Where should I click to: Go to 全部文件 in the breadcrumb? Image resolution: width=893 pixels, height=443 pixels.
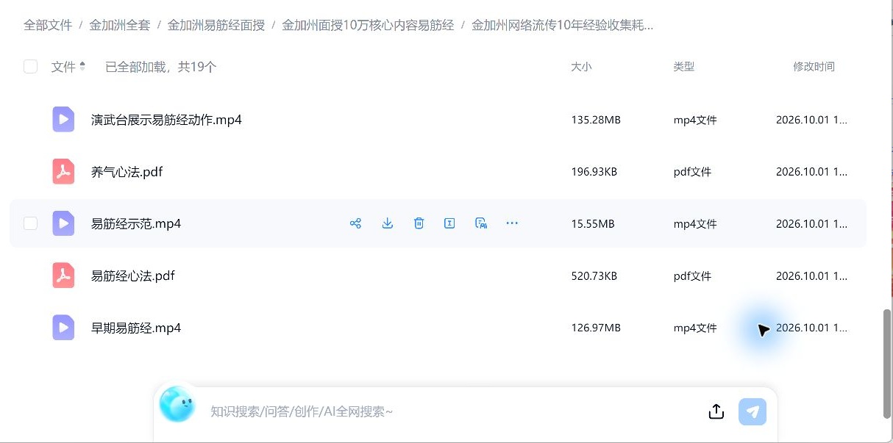click(x=48, y=25)
